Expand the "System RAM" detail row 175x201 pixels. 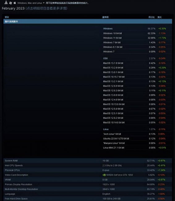(x=88, y=161)
